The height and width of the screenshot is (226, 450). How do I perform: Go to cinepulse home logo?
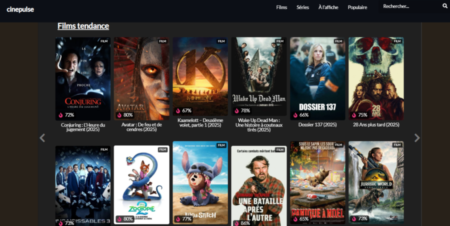coord(20,9)
